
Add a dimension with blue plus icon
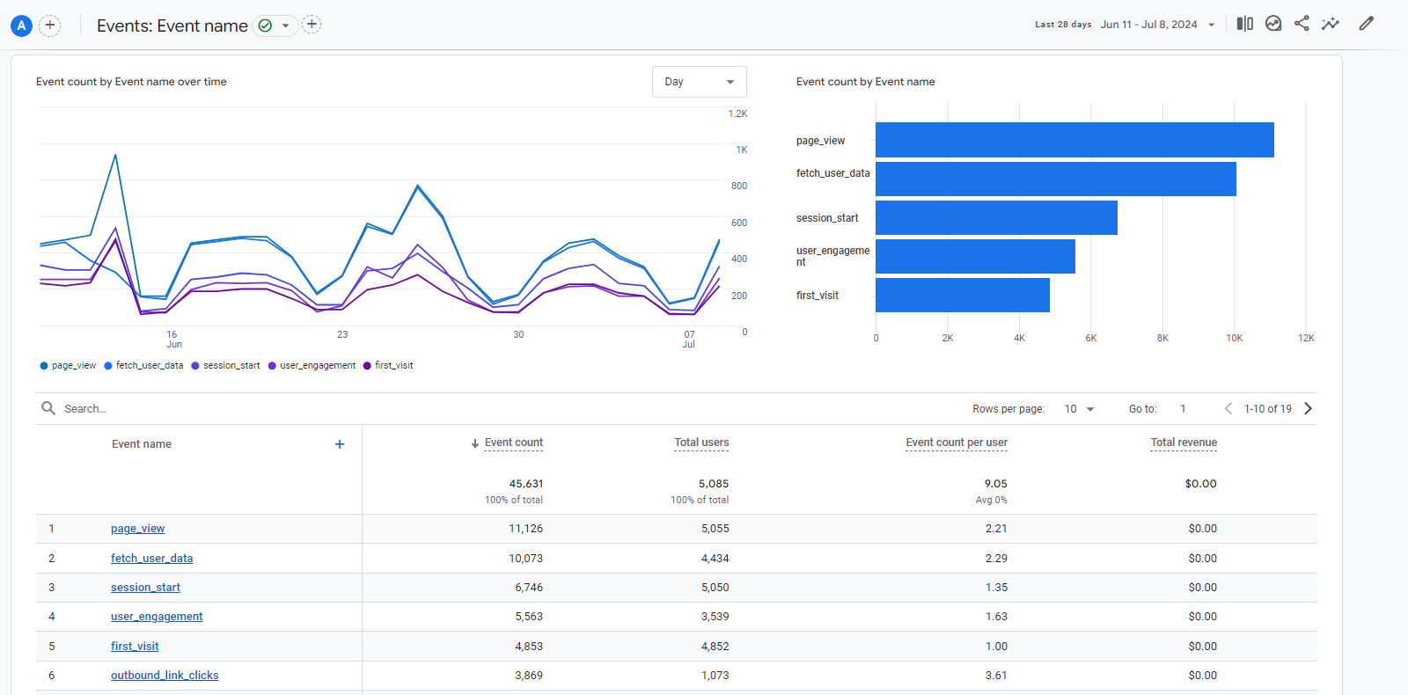tap(340, 444)
